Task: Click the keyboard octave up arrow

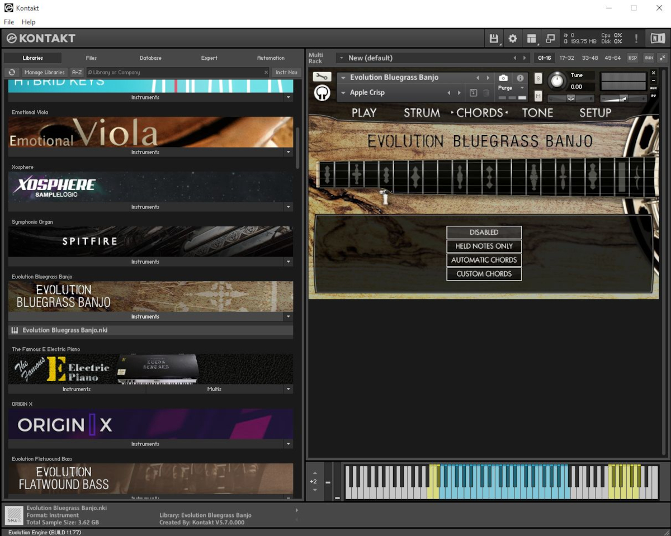Action: tap(315, 473)
